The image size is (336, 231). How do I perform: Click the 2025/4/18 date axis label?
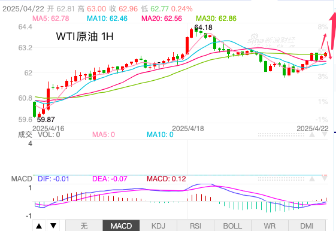(188, 129)
